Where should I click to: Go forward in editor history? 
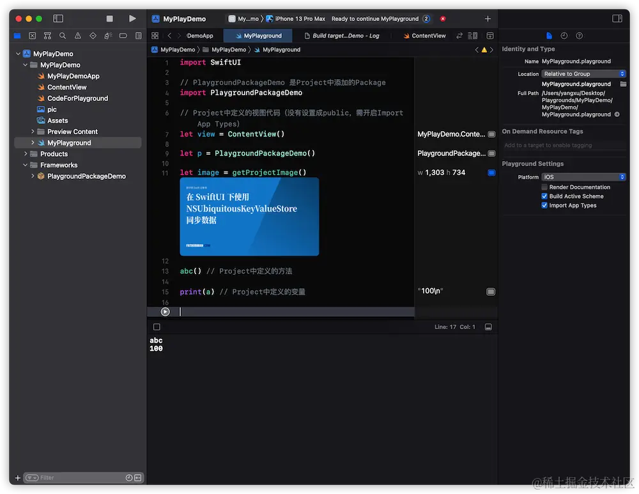[179, 36]
